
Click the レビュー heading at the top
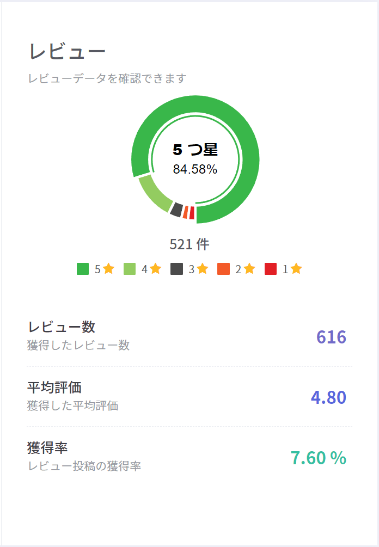click(x=67, y=52)
